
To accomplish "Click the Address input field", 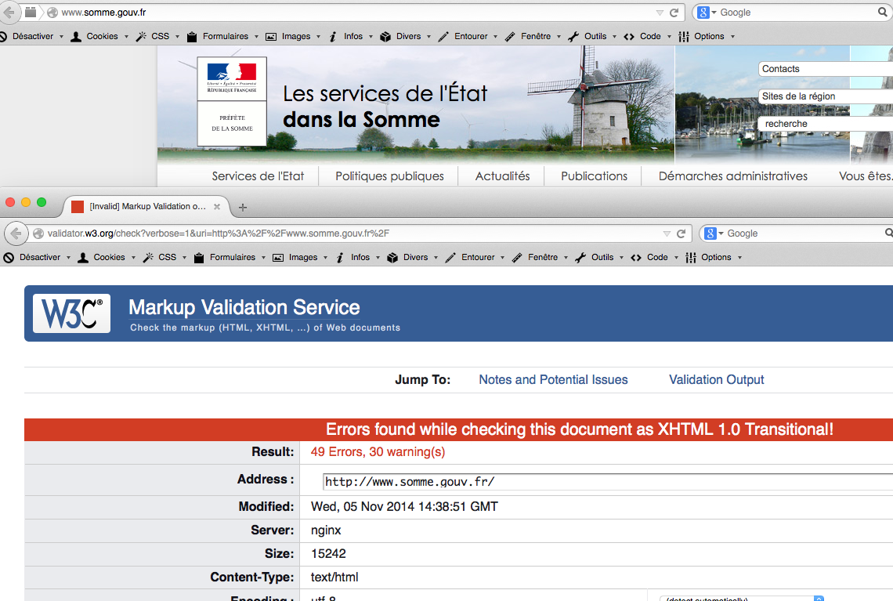I will [x=608, y=482].
